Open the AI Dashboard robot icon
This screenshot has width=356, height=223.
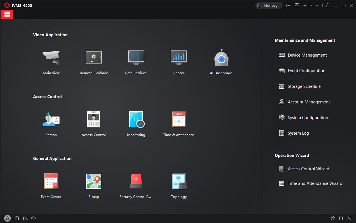pos(221,58)
